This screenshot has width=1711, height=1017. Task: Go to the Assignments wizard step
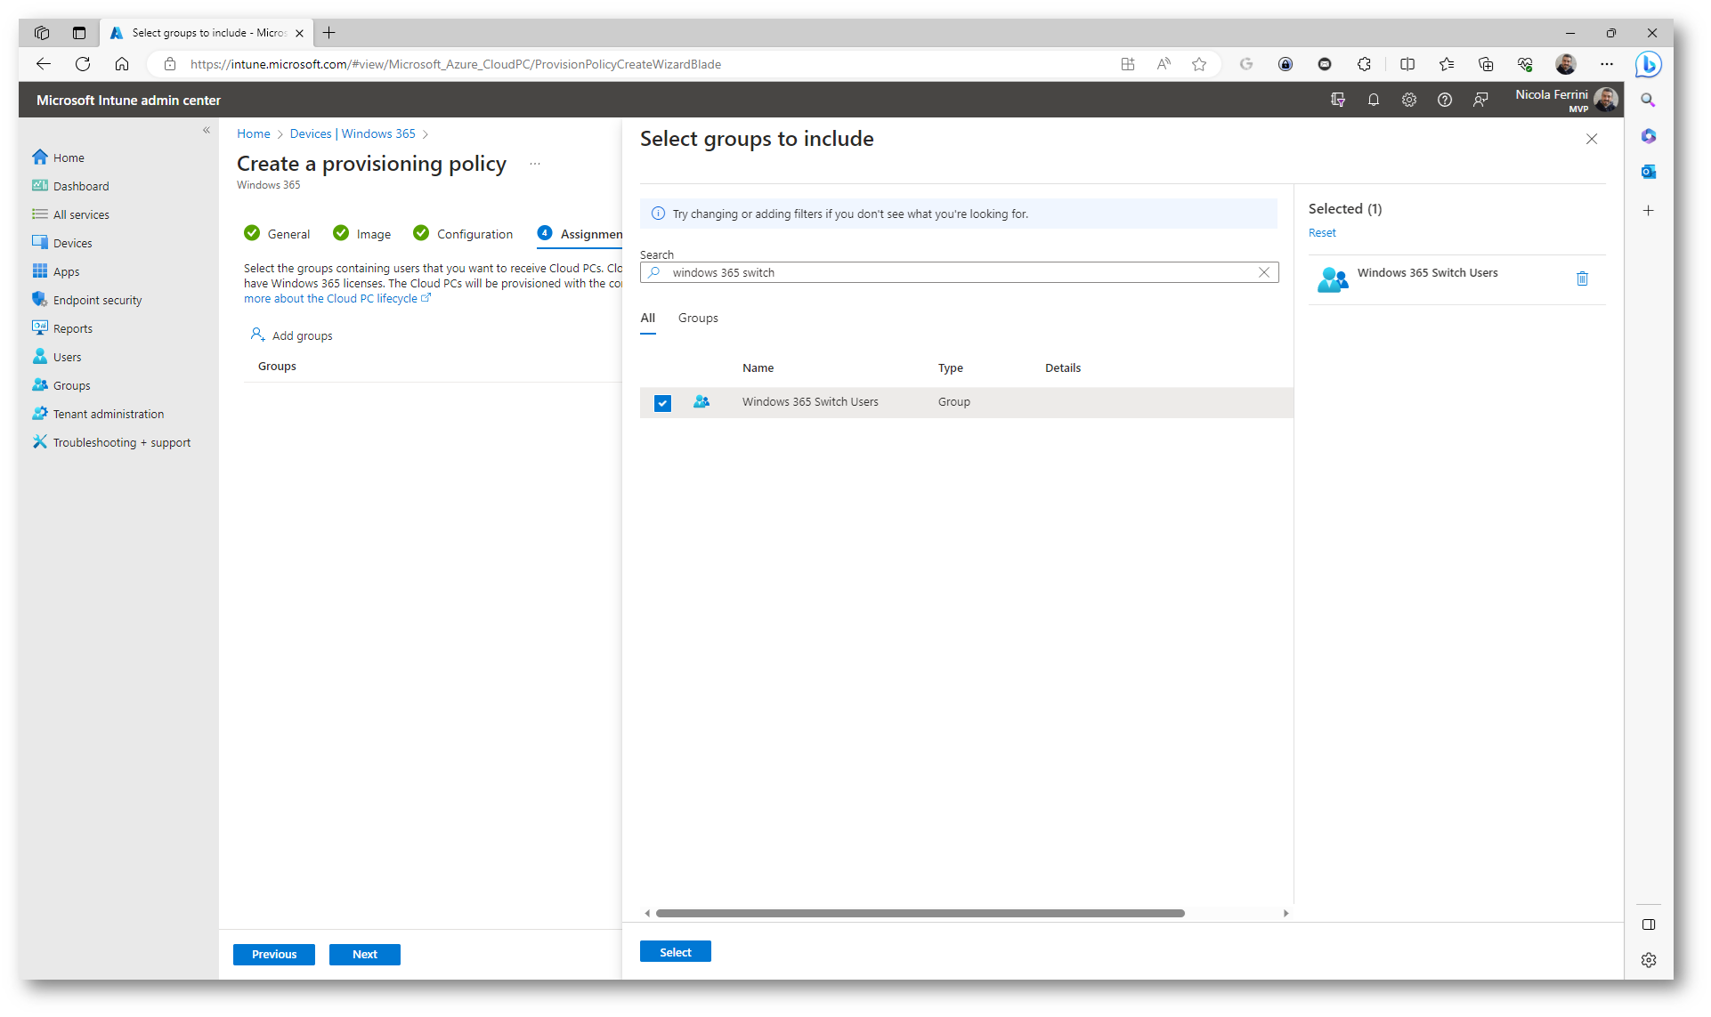pos(580,234)
